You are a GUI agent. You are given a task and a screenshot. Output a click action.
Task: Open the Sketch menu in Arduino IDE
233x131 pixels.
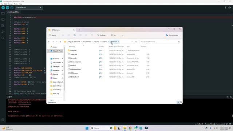(x=11, y=4)
